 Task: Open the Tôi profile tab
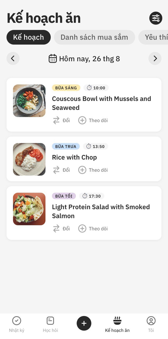151,324
